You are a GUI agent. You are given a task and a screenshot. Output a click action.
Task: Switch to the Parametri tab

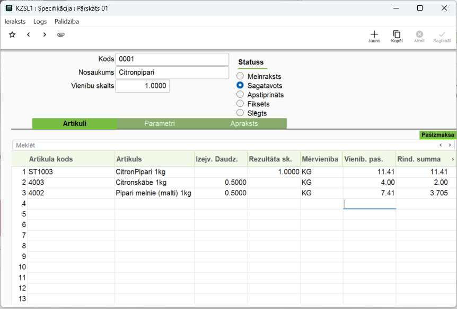160,123
